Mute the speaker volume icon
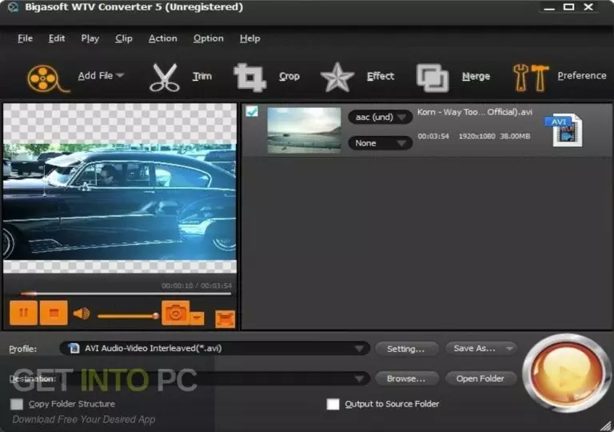Screen dimensions: 614x432 click(82, 314)
